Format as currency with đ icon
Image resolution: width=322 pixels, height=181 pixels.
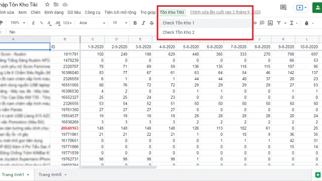pyautogui.click(x=33, y=23)
